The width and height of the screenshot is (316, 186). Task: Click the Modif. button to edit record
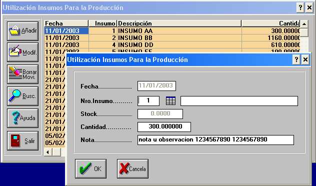point(23,52)
